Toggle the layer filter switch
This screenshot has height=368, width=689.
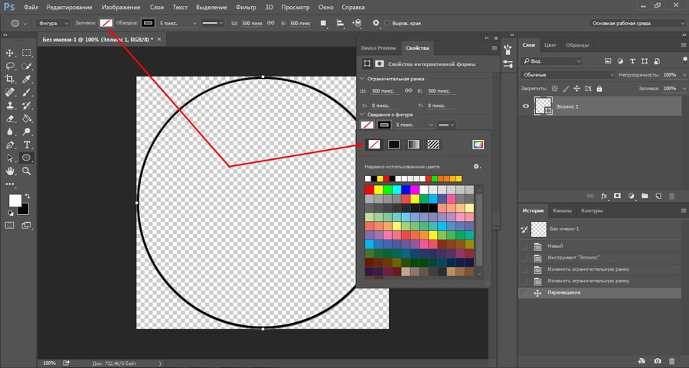[685, 60]
